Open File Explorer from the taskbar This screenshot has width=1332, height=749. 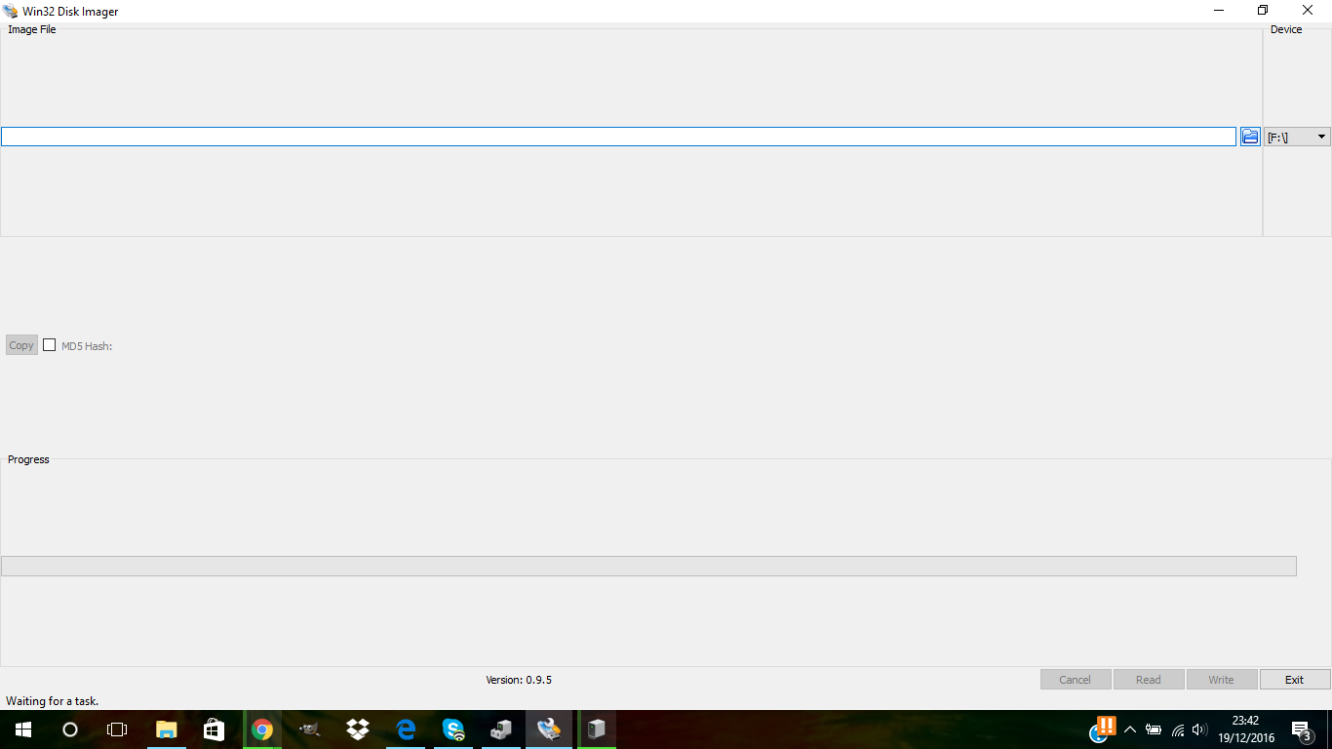pyautogui.click(x=166, y=729)
